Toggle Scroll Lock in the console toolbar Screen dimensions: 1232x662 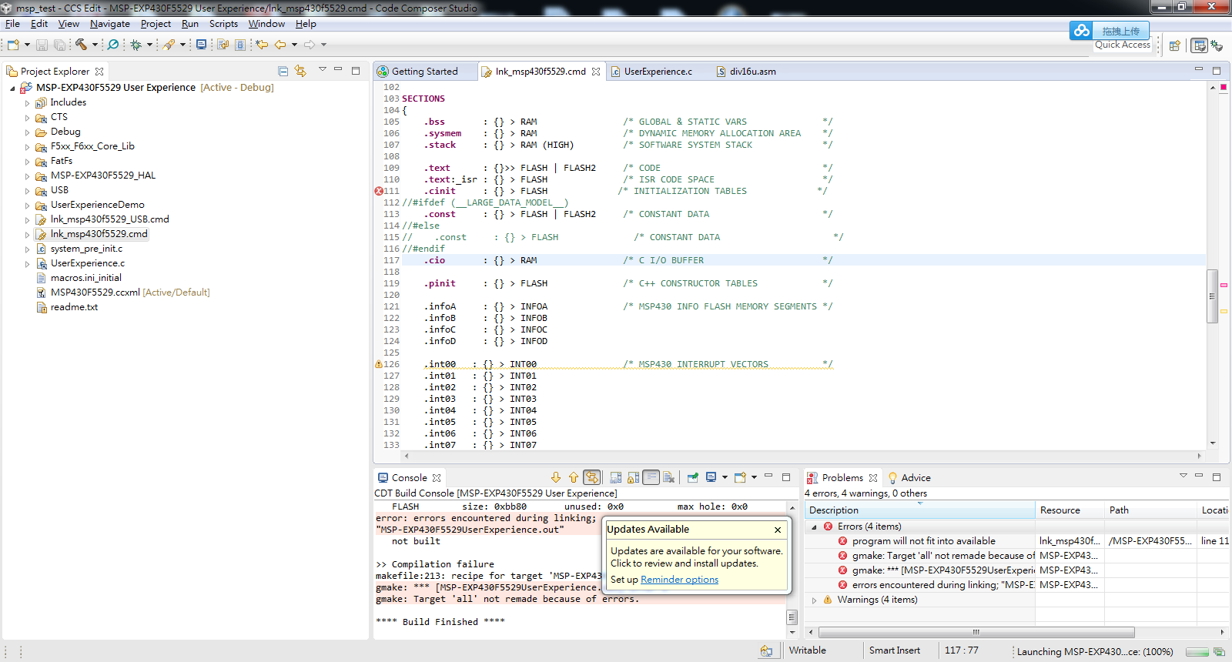tap(633, 477)
